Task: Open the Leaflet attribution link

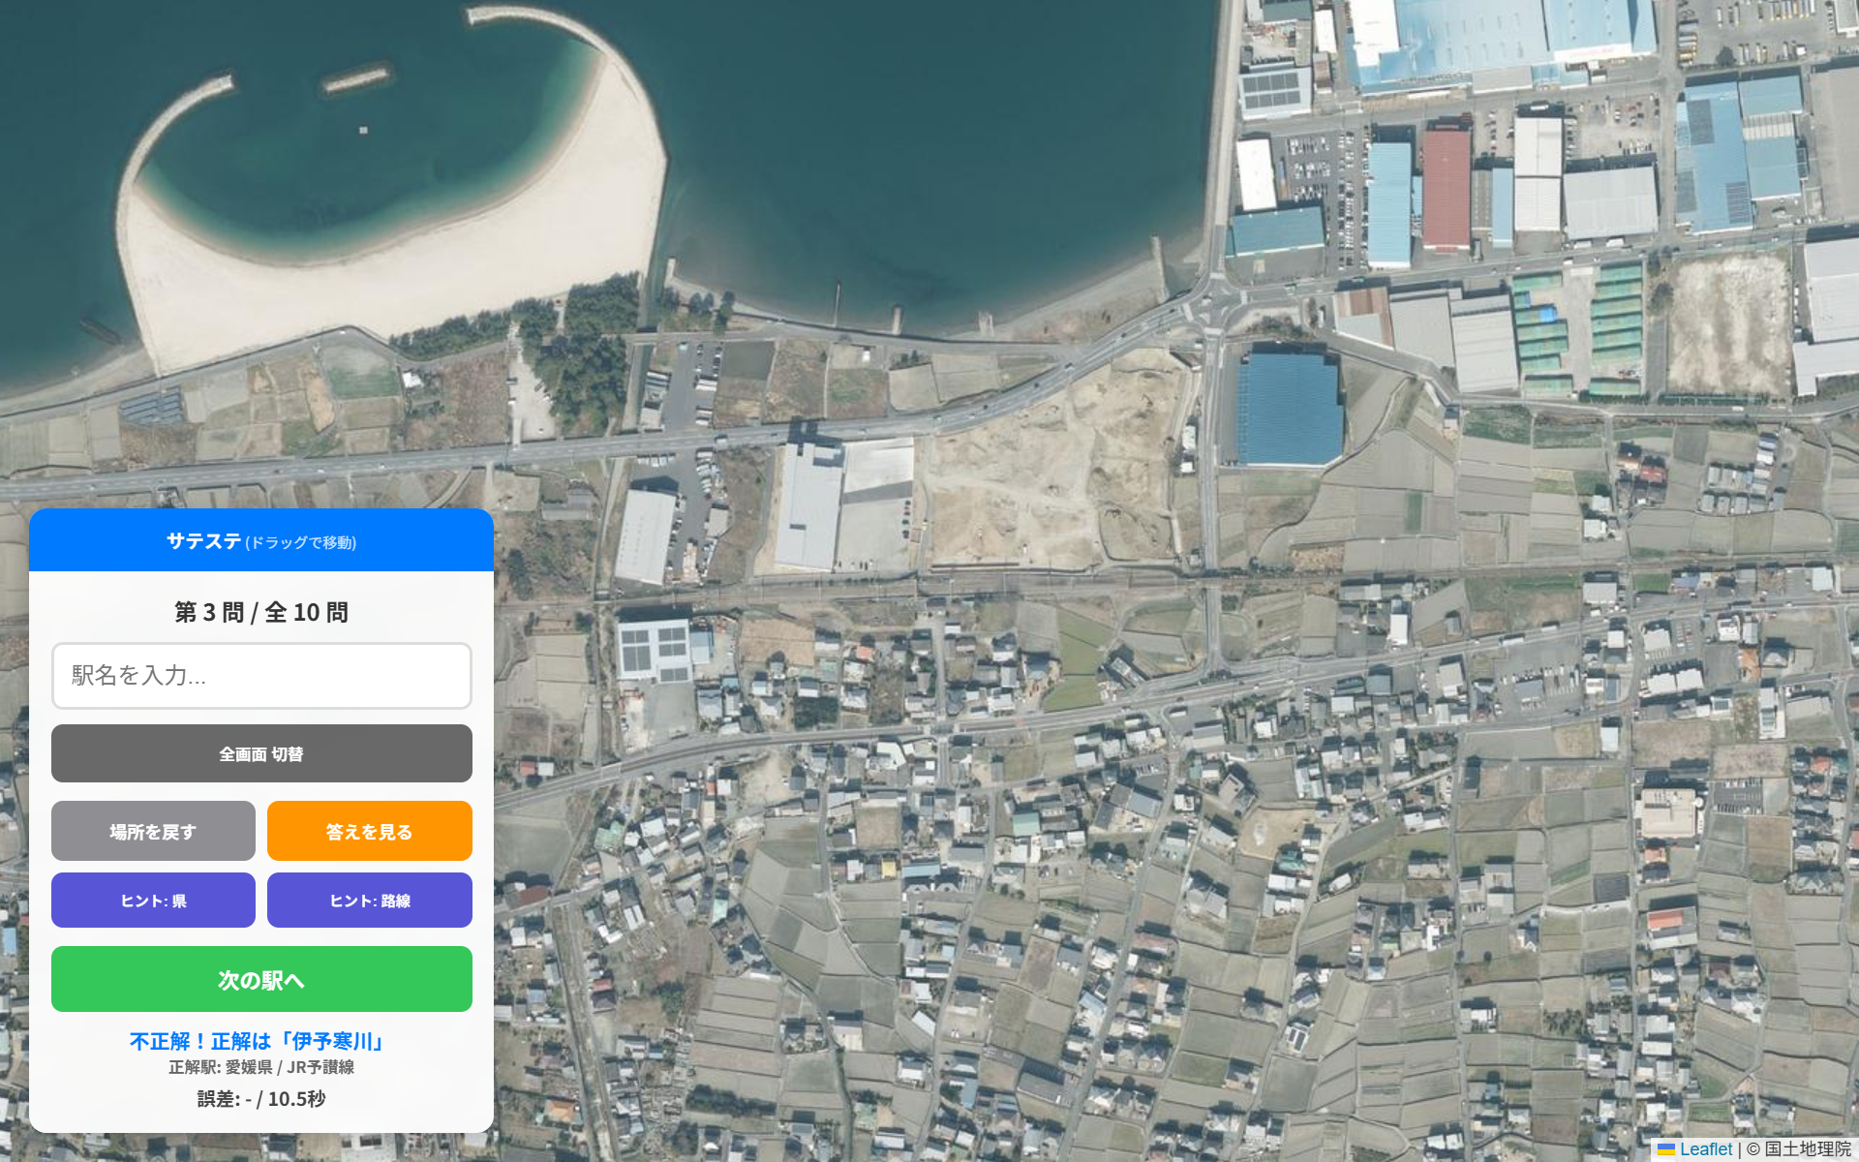Action: pos(1705,1149)
